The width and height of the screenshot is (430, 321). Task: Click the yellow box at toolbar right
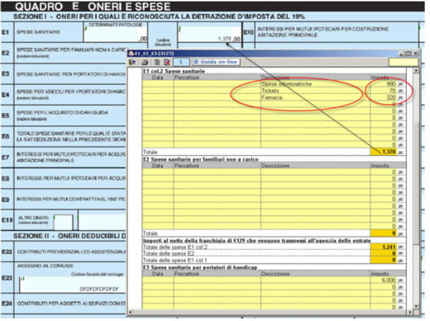[x=403, y=62]
